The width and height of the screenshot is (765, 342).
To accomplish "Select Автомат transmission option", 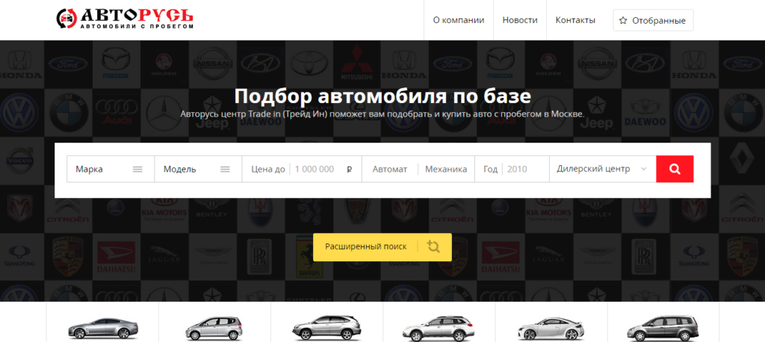I will click(x=390, y=170).
